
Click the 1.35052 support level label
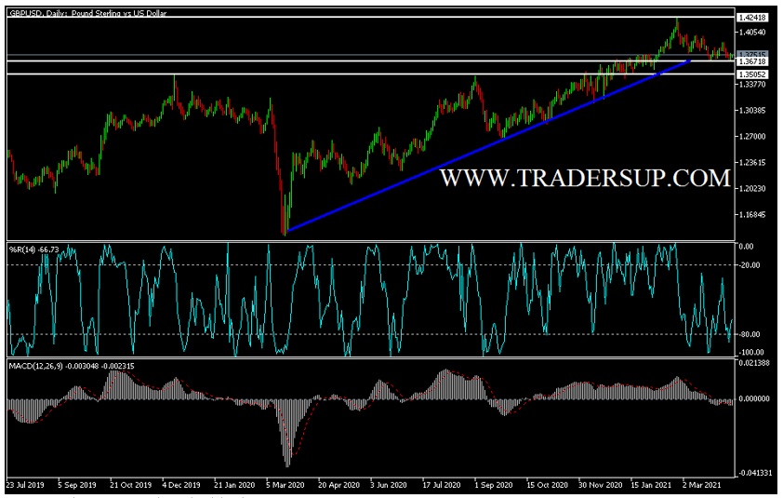pyautogui.click(x=752, y=74)
